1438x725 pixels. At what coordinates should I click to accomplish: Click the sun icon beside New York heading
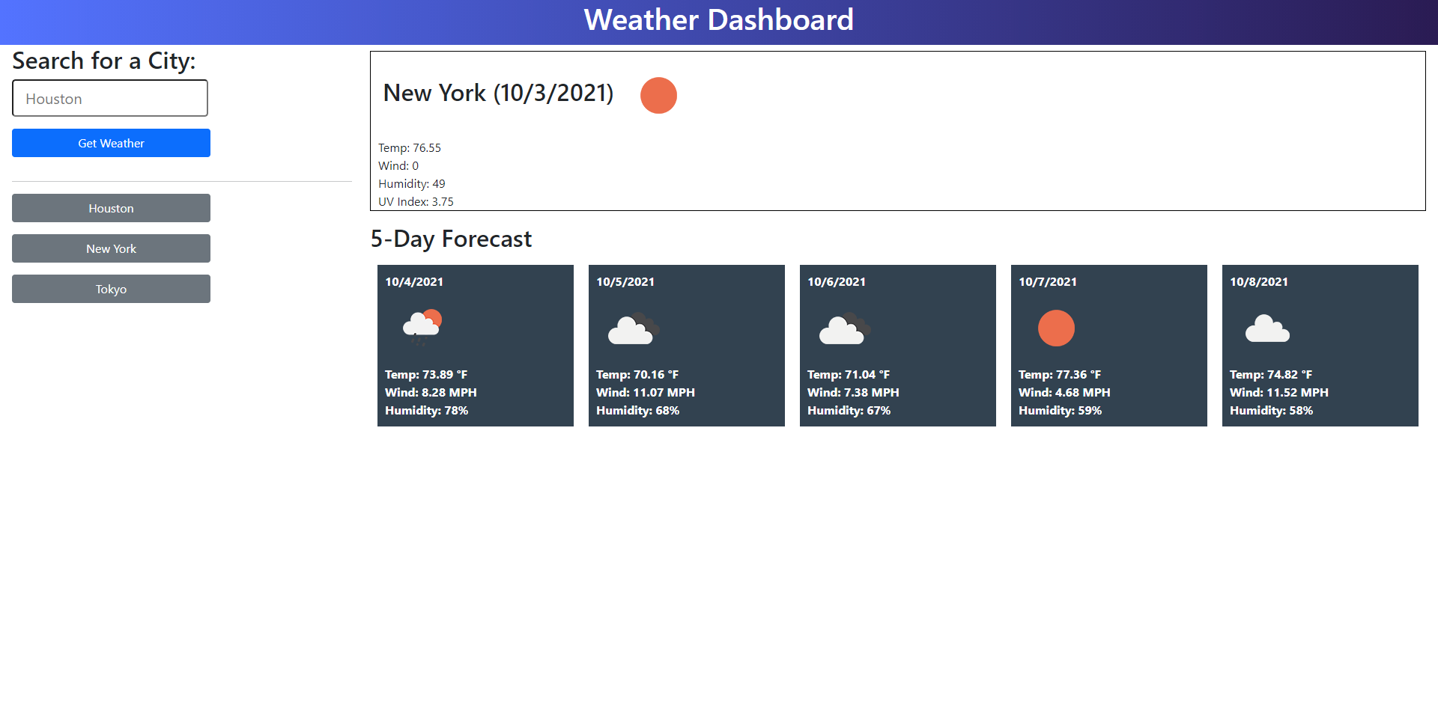(658, 96)
